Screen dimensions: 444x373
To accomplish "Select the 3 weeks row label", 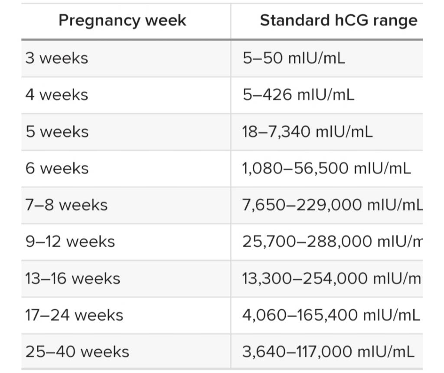I will point(57,58).
